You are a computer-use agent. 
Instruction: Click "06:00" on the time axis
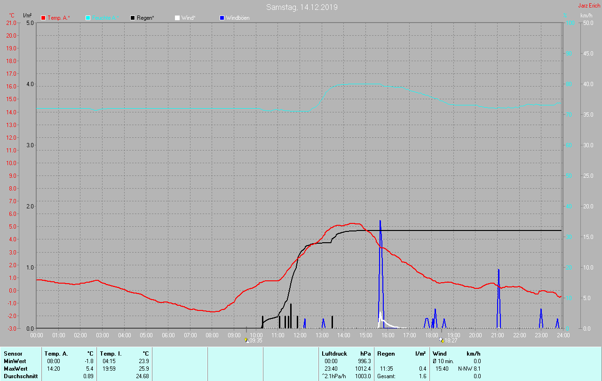point(168,335)
